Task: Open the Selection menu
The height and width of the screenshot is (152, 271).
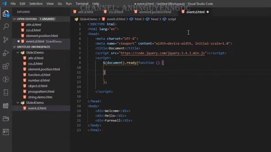Action: click(36, 4)
